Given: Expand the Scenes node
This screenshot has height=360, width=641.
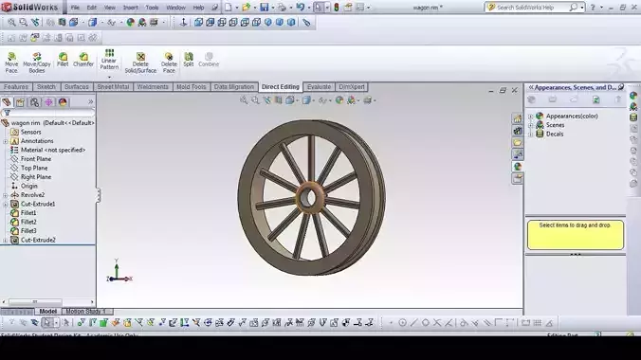Looking at the screenshot, I should [x=530, y=125].
